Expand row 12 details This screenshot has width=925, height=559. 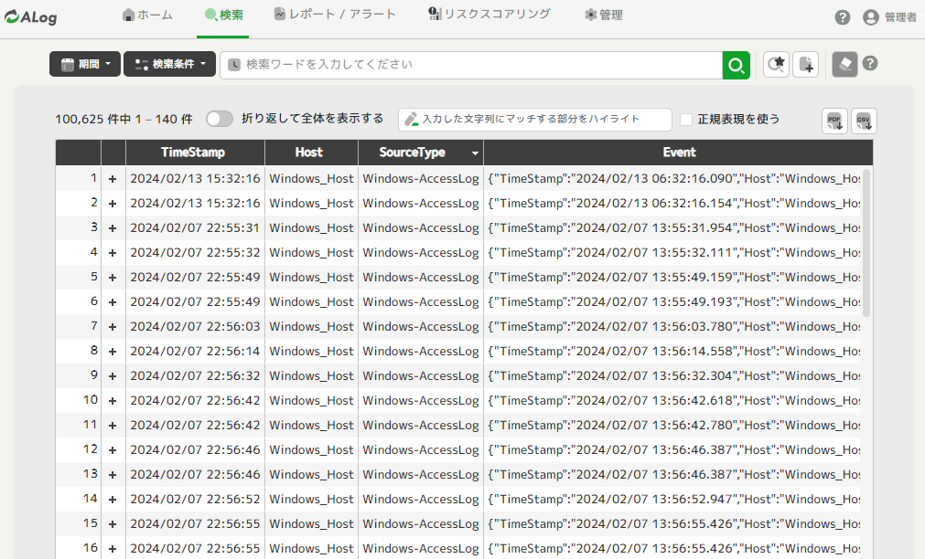pos(113,450)
